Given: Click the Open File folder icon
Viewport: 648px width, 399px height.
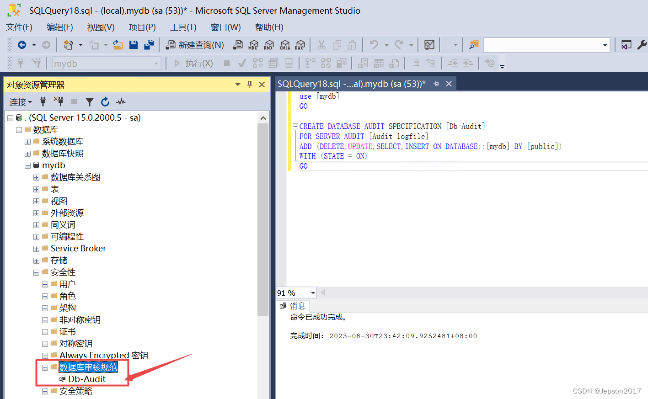Looking at the screenshot, I should pos(118,45).
